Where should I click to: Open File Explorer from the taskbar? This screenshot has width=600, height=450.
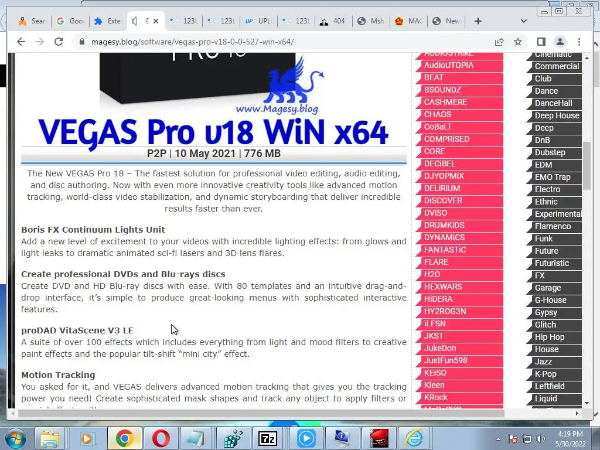pyautogui.click(x=50, y=438)
